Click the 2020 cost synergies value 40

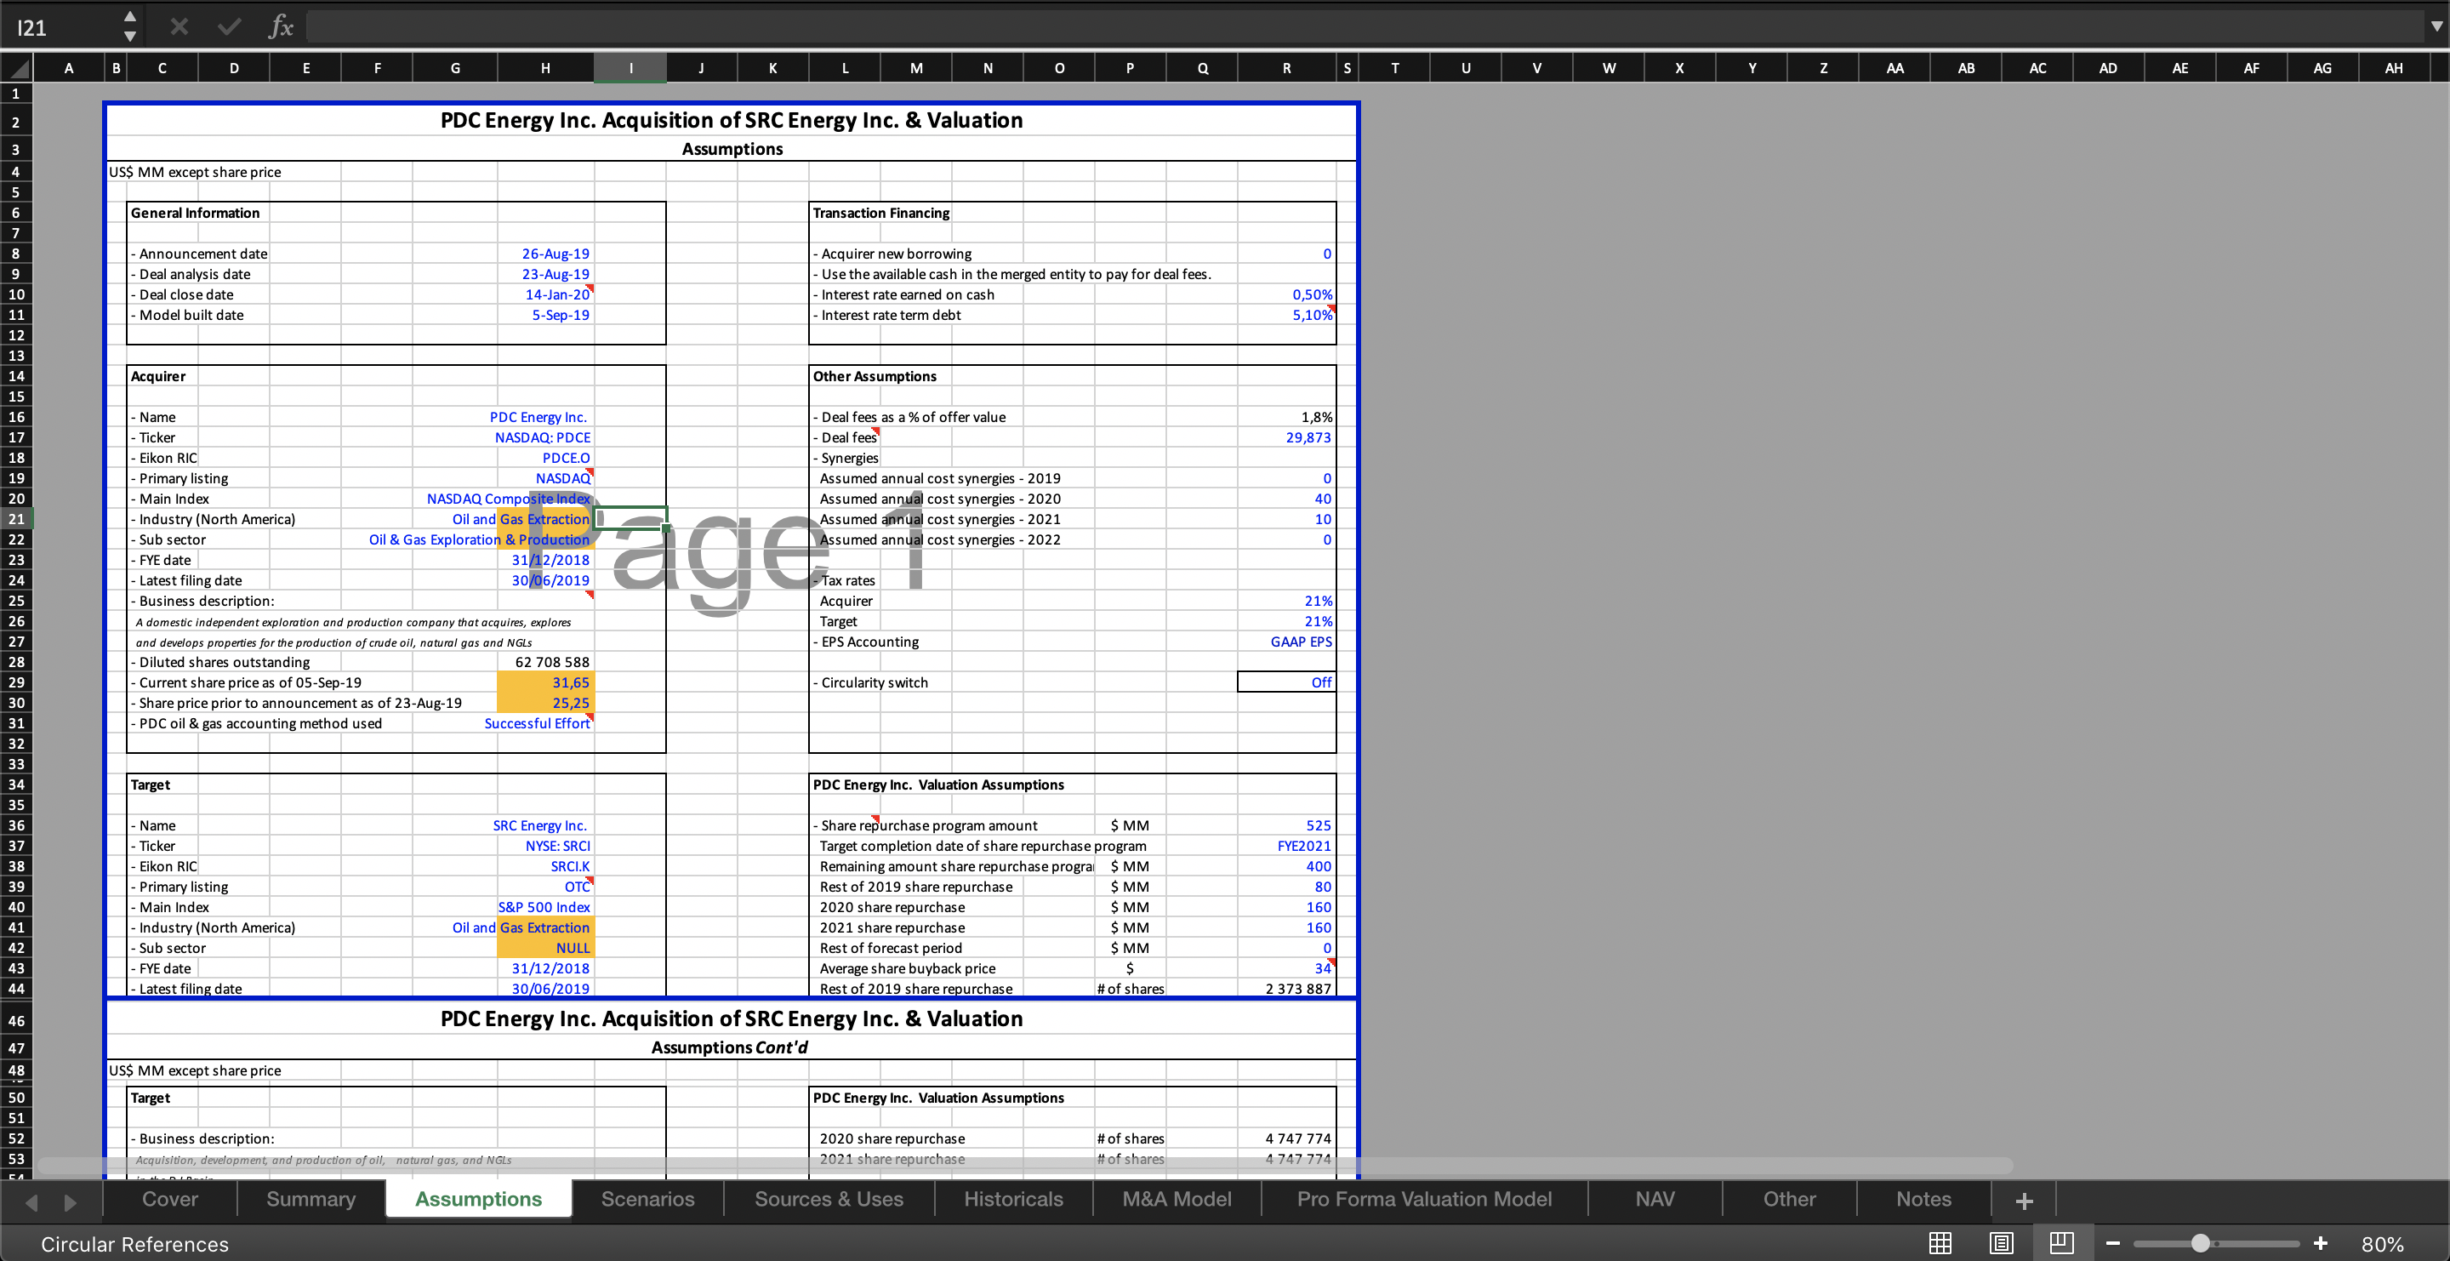pyautogui.click(x=1287, y=499)
